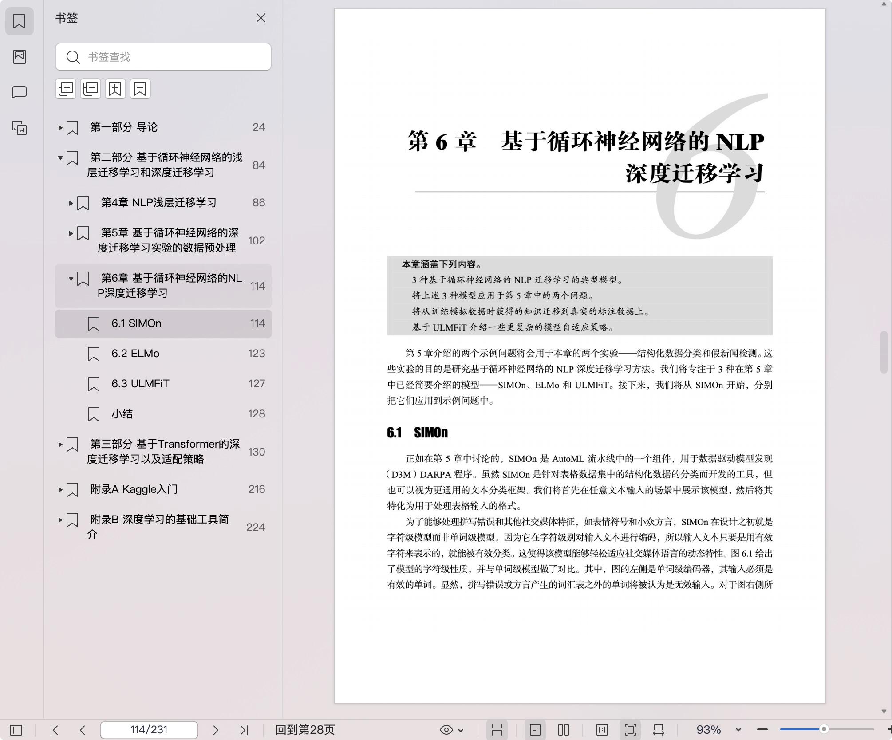Collapse all bookmarks
892x740 pixels.
(91, 89)
